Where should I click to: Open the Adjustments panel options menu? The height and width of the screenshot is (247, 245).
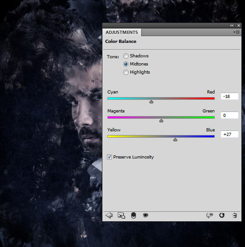(236, 33)
